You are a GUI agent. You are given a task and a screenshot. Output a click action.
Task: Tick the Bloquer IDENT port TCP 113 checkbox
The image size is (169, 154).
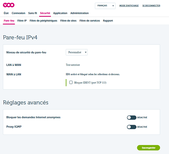71,83
